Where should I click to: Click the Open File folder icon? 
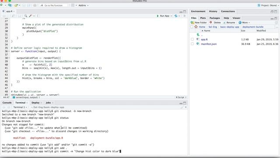point(16,5)
